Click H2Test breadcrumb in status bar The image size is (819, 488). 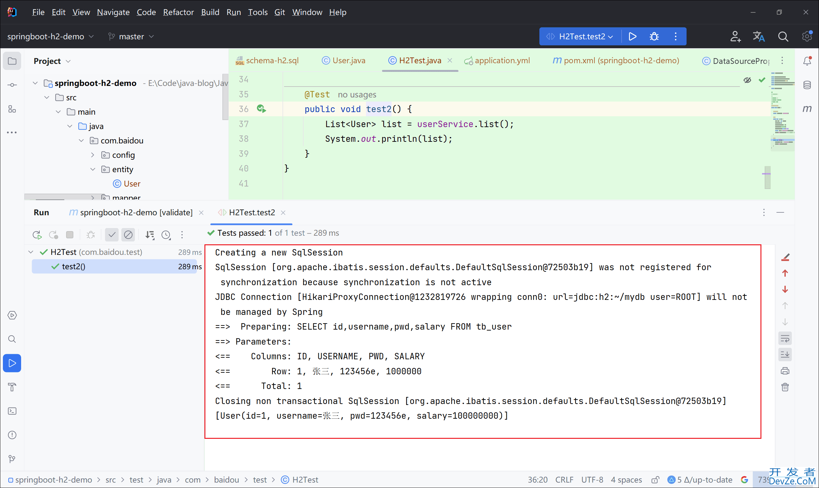coord(300,480)
